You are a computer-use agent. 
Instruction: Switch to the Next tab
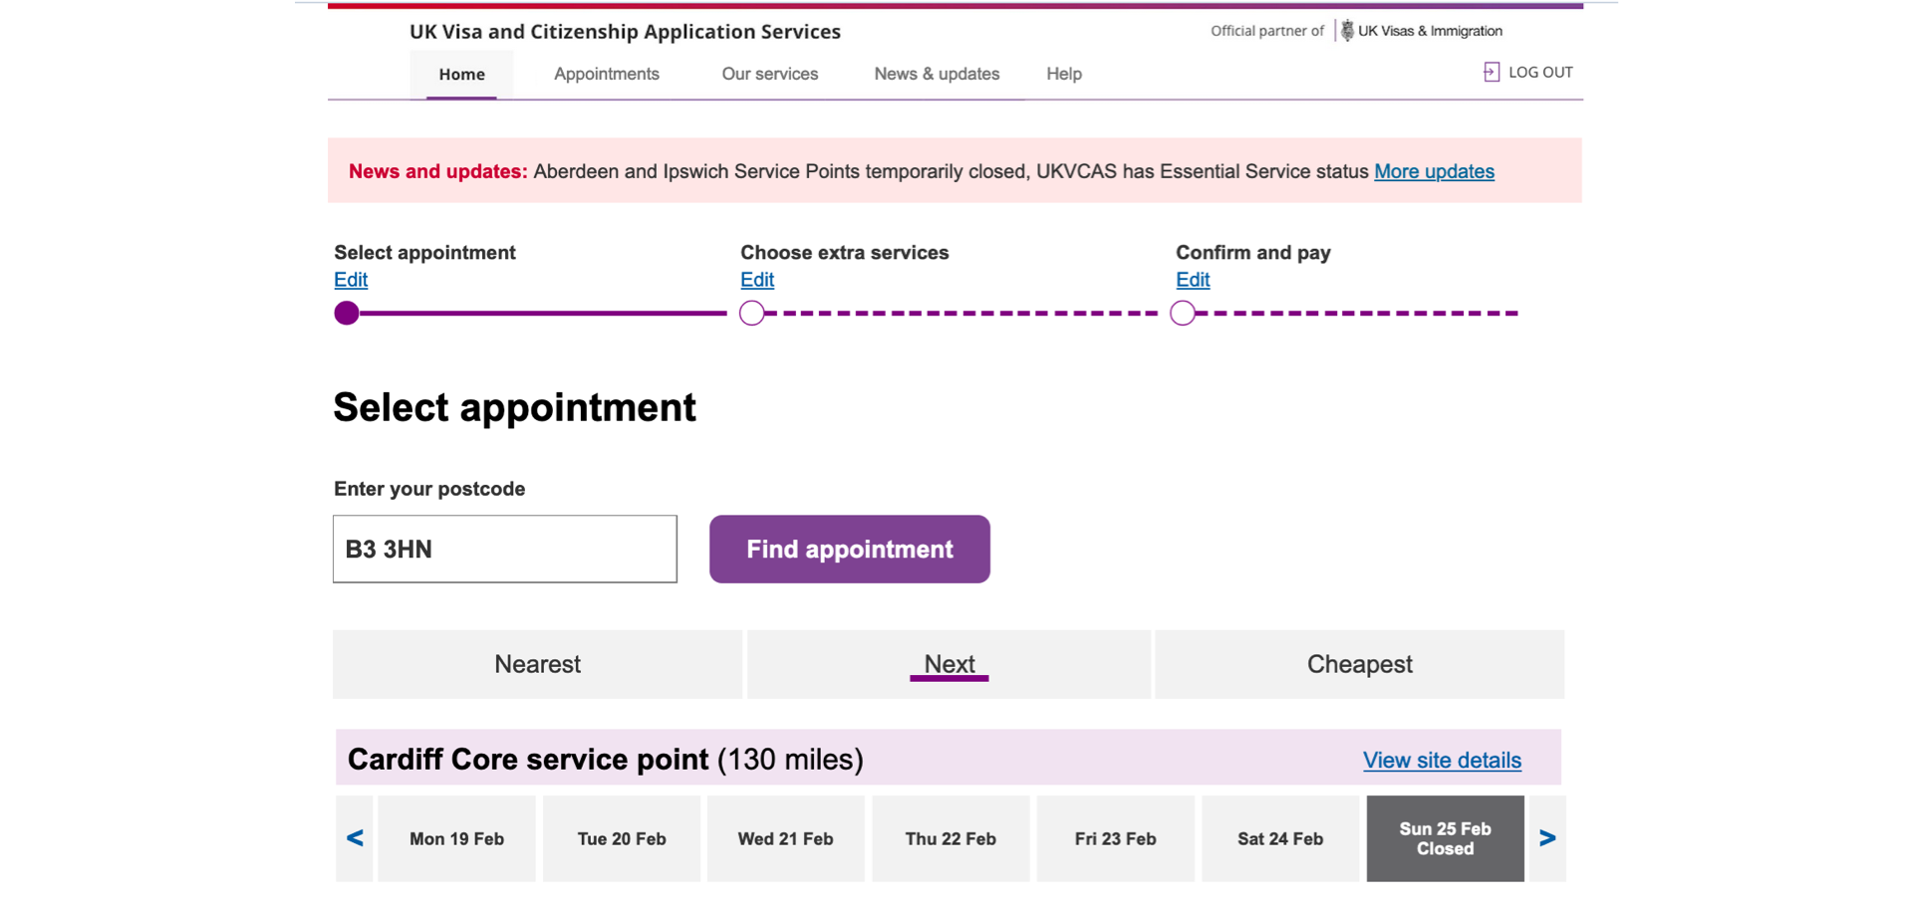pyautogui.click(x=950, y=664)
